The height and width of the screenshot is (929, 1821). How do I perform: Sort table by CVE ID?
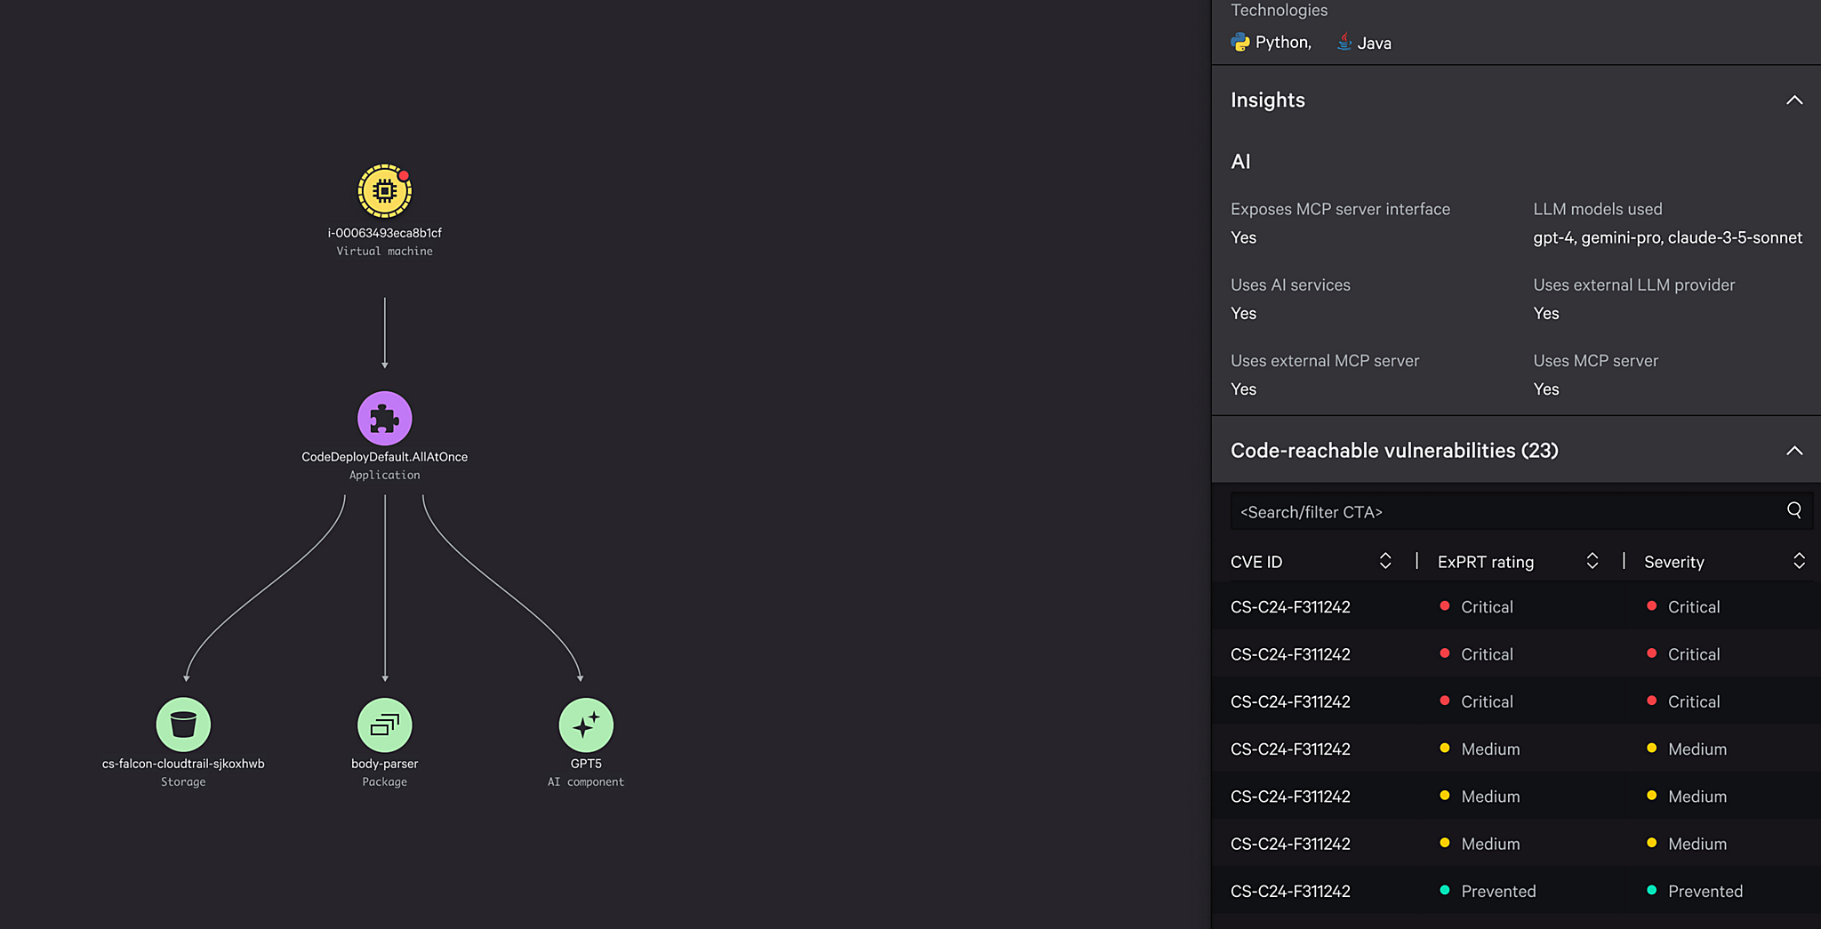[x=1384, y=561]
